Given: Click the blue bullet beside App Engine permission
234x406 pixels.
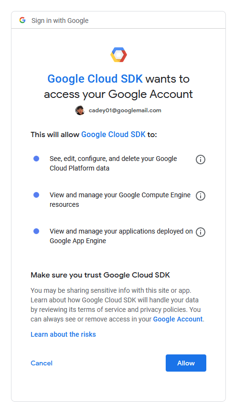Looking at the screenshot, I should [x=36, y=231].
